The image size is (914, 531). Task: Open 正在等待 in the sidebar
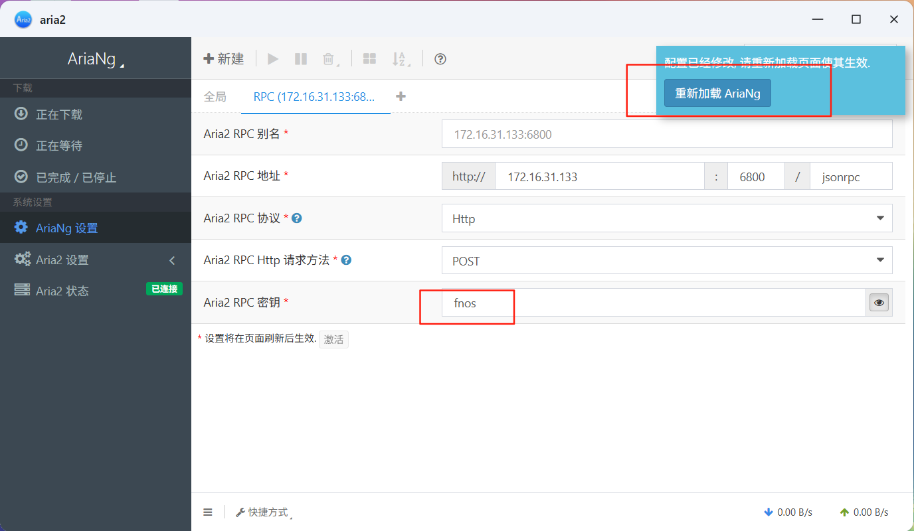pos(96,145)
